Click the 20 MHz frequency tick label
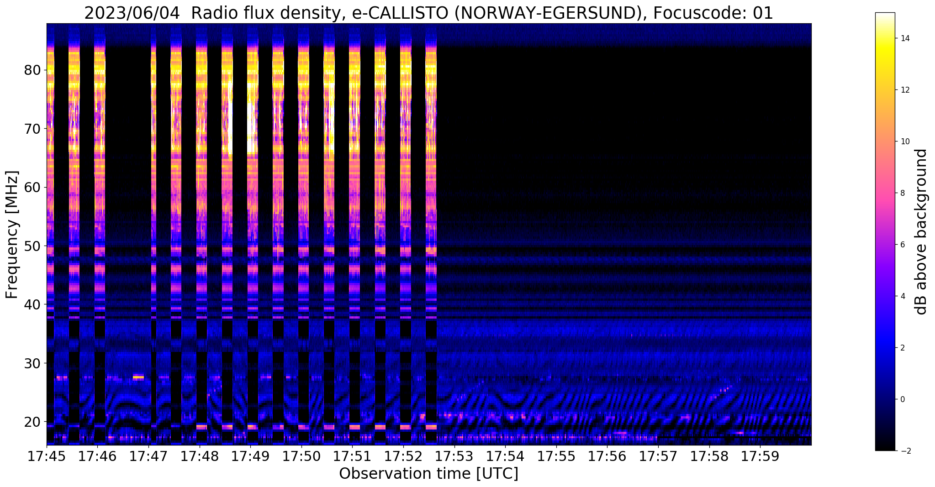Viewport: 935px width, 487px height. [x=33, y=422]
